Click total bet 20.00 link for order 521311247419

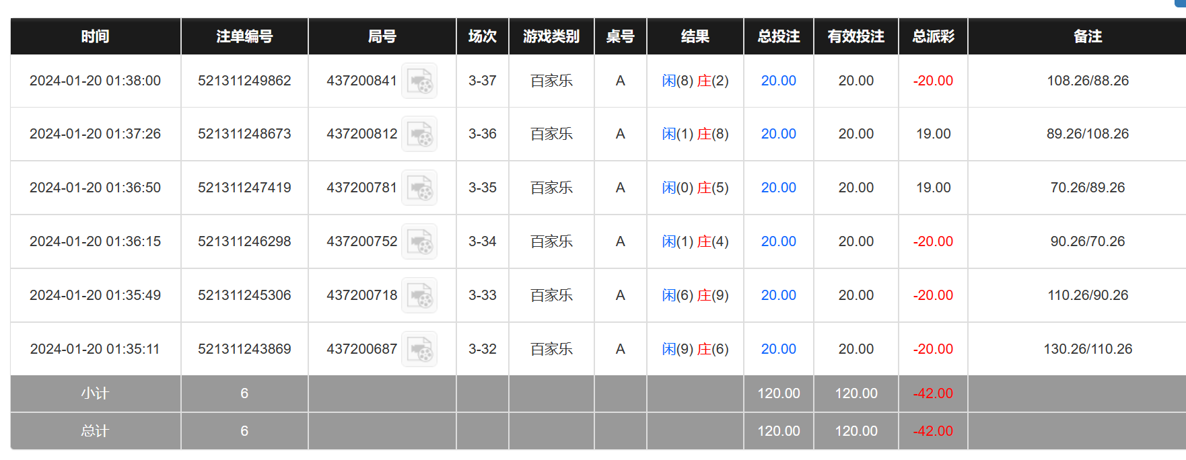pyautogui.click(x=778, y=188)
